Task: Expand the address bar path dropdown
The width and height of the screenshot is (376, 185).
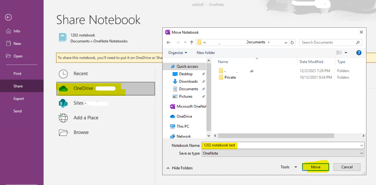Action: [x=286, y=42]
